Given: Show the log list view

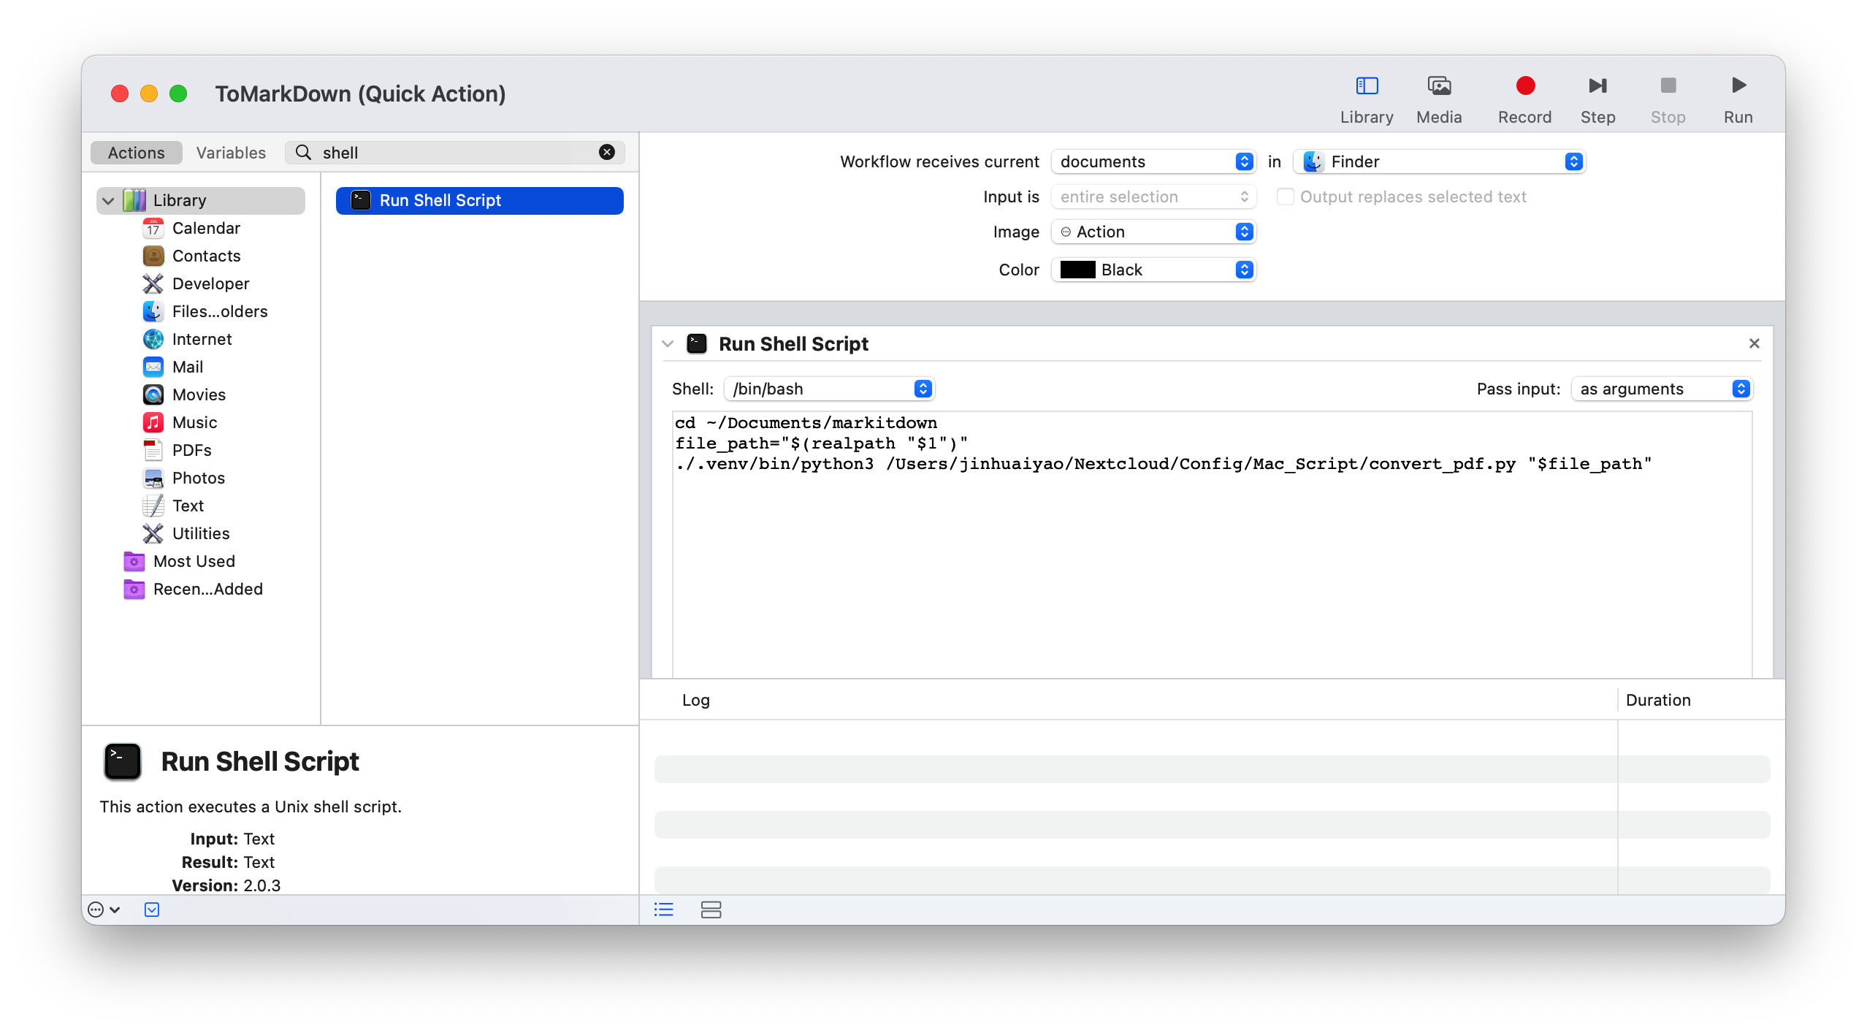Looking at the screenshot, I should [663, 910].
